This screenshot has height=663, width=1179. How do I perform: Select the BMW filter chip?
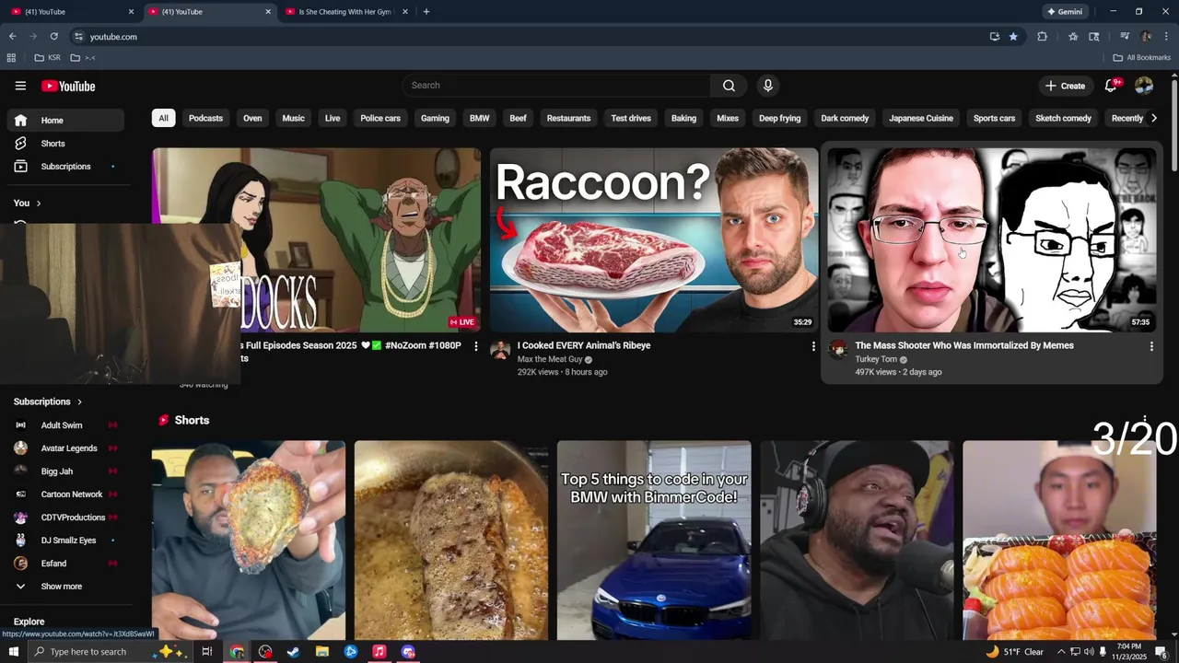tap(479, 118)
